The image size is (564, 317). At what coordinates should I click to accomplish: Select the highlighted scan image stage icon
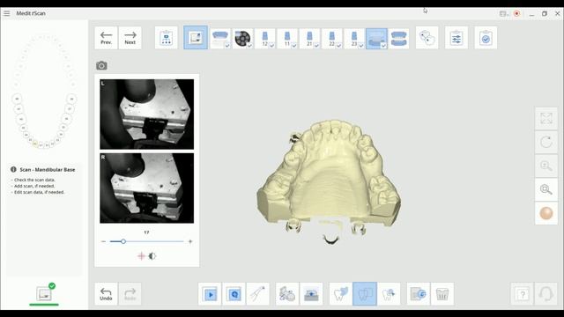click(196, 38)
